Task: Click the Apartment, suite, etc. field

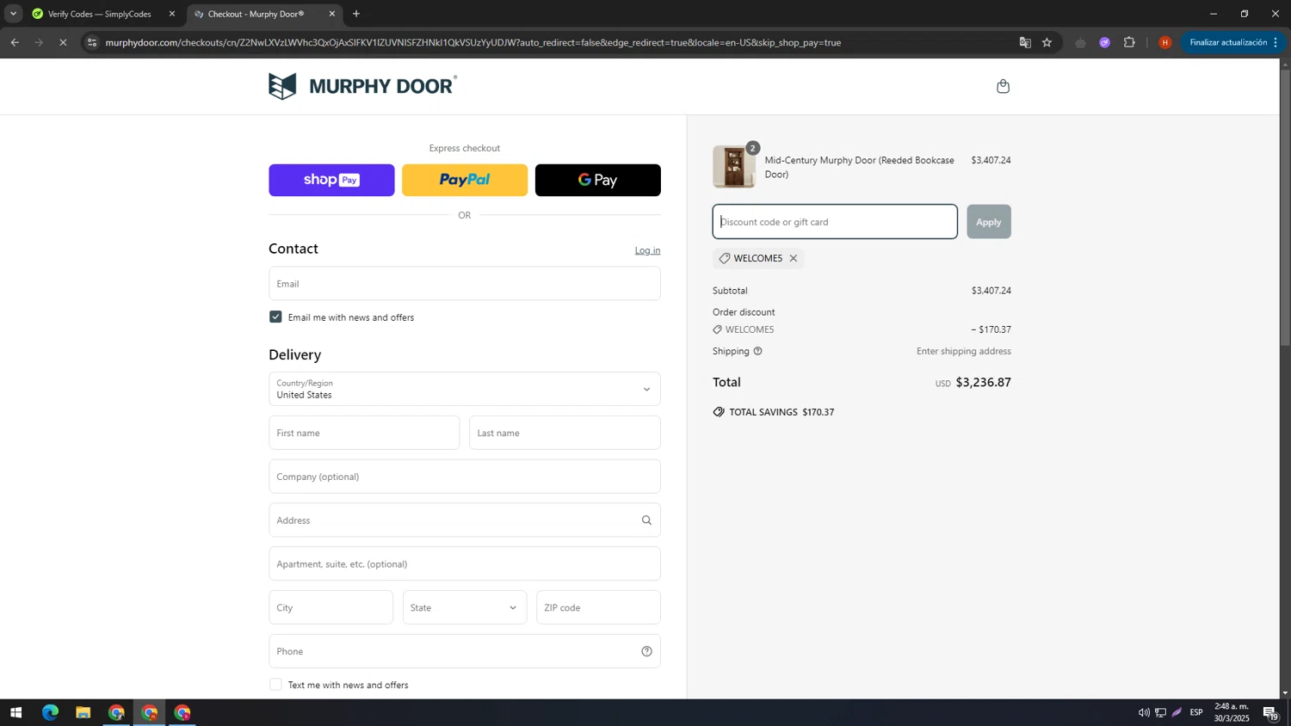Action: tap(464, 563)
